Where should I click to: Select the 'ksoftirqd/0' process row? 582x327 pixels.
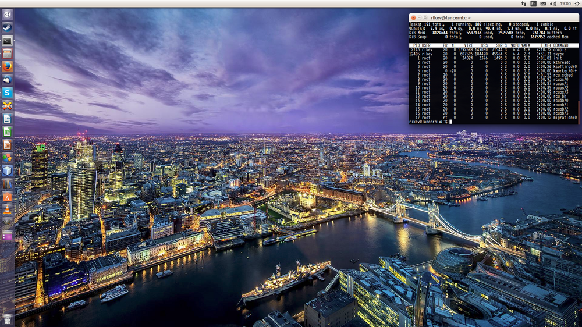click(494, 67)
